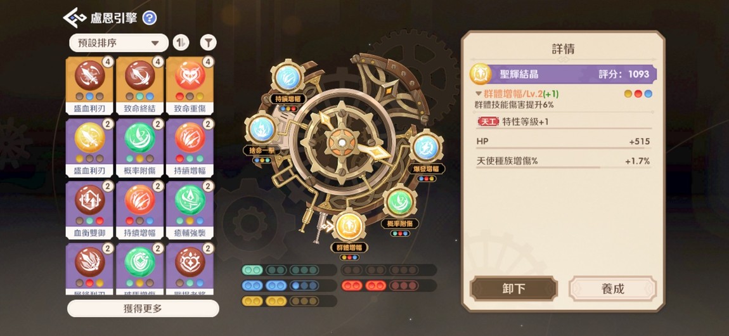Select the 癒輔強襲 green rune card
The width and height of the screenshot is (729, 336).
(190, 210)
